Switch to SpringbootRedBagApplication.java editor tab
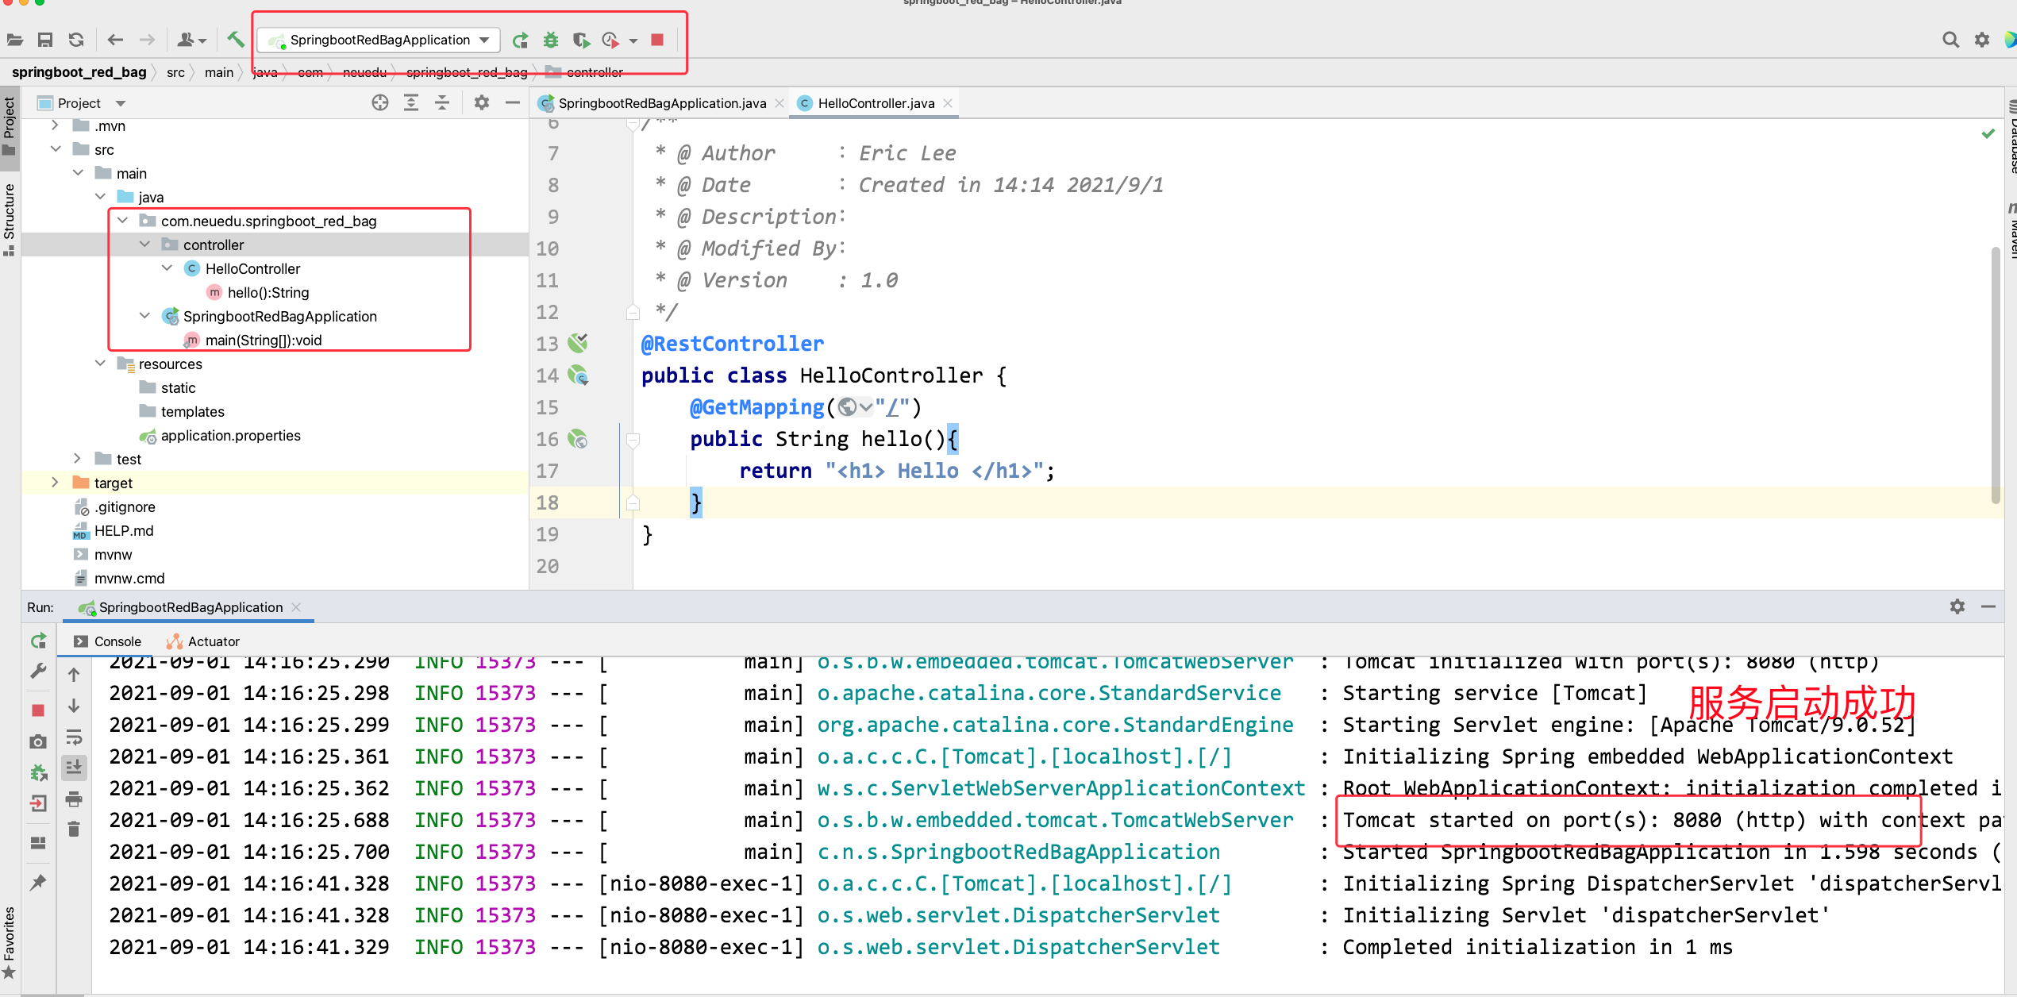Image resolution: width=2017 pixels, height=997 pixels. (662, 103)
